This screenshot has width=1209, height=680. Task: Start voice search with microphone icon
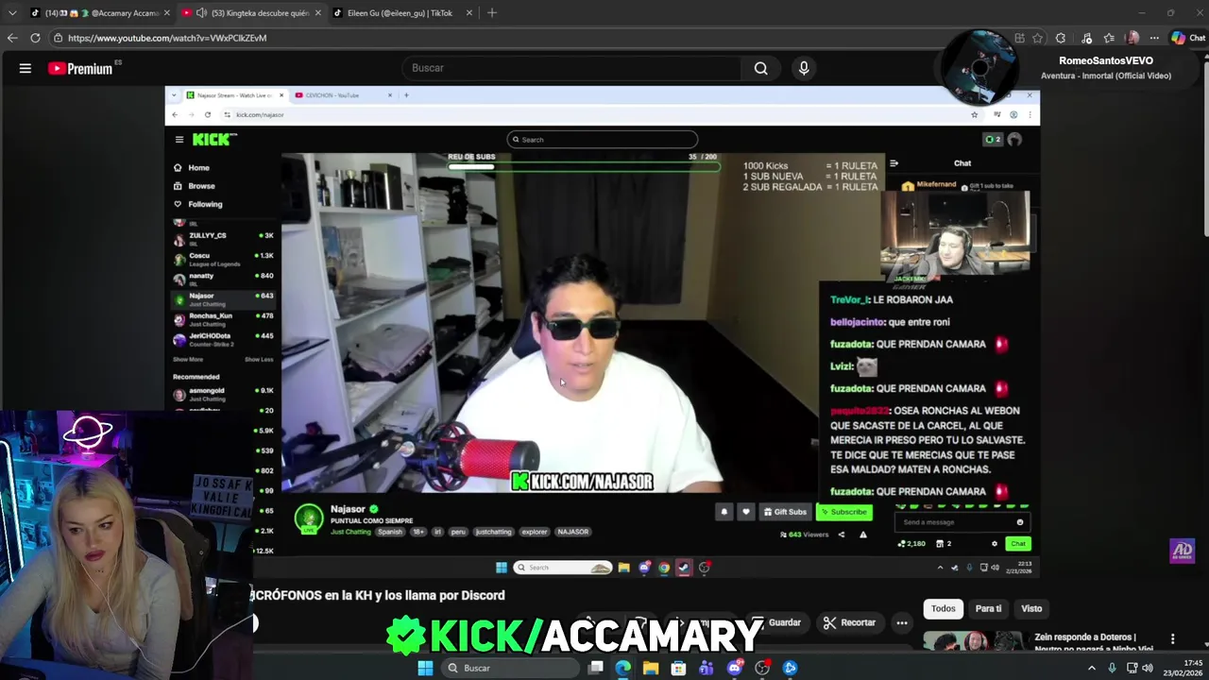click(x=804, y=68)
